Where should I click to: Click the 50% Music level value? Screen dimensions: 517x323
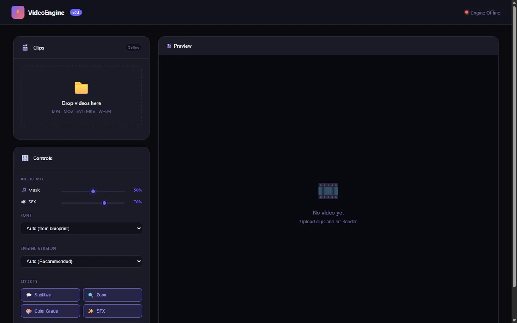tap(138, 190)
